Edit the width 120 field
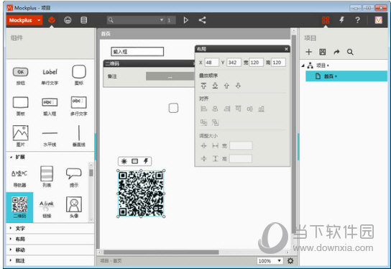The image size is (391, 269). point(256,63)
